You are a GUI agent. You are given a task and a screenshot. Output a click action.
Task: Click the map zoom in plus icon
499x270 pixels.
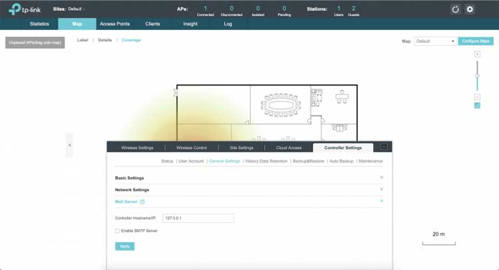click(x=477, y=54)
